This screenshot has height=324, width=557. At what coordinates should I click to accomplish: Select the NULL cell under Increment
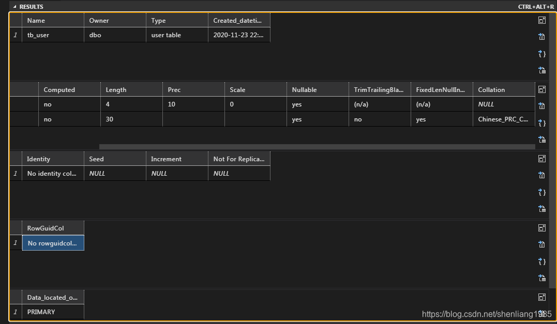click(177, 173)
